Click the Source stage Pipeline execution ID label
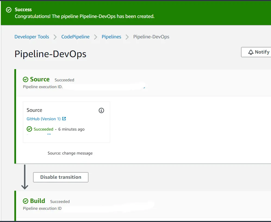Screen dimensions: 271x222 43,87
